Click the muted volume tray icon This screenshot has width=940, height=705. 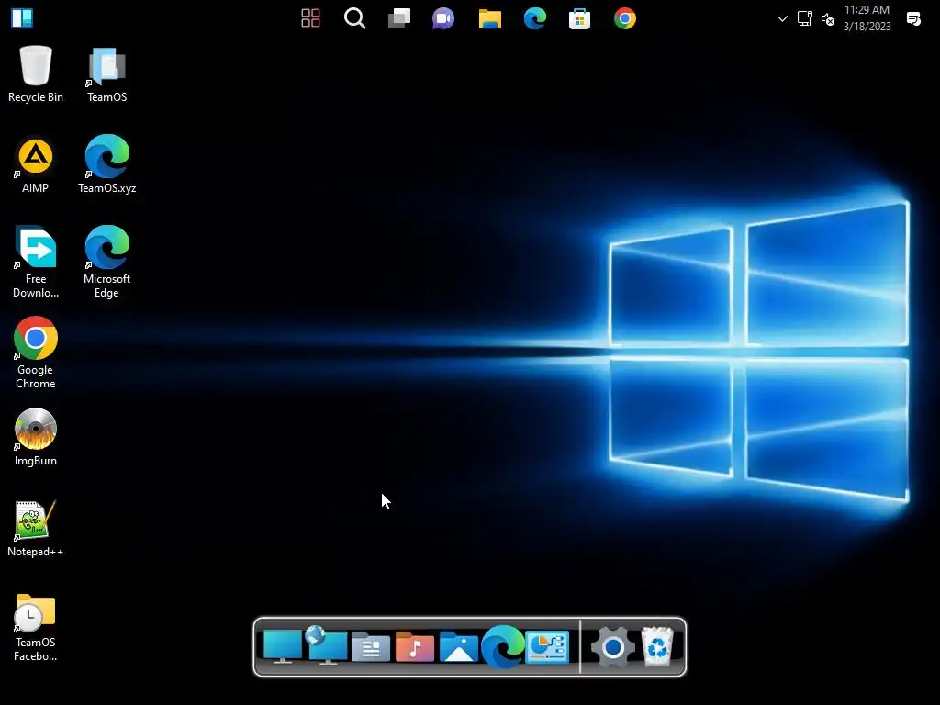[x=828, y=19]
